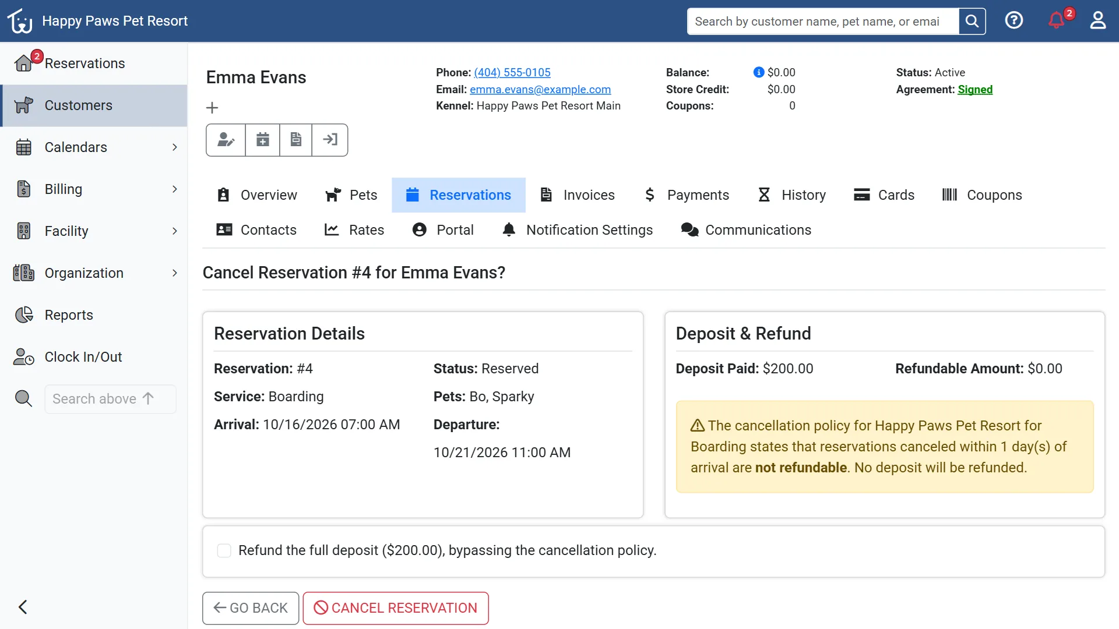Viewport: 1119px width, 629px height.
Task: Click the document icon in customer toolbar
Action: coord(296,140)
